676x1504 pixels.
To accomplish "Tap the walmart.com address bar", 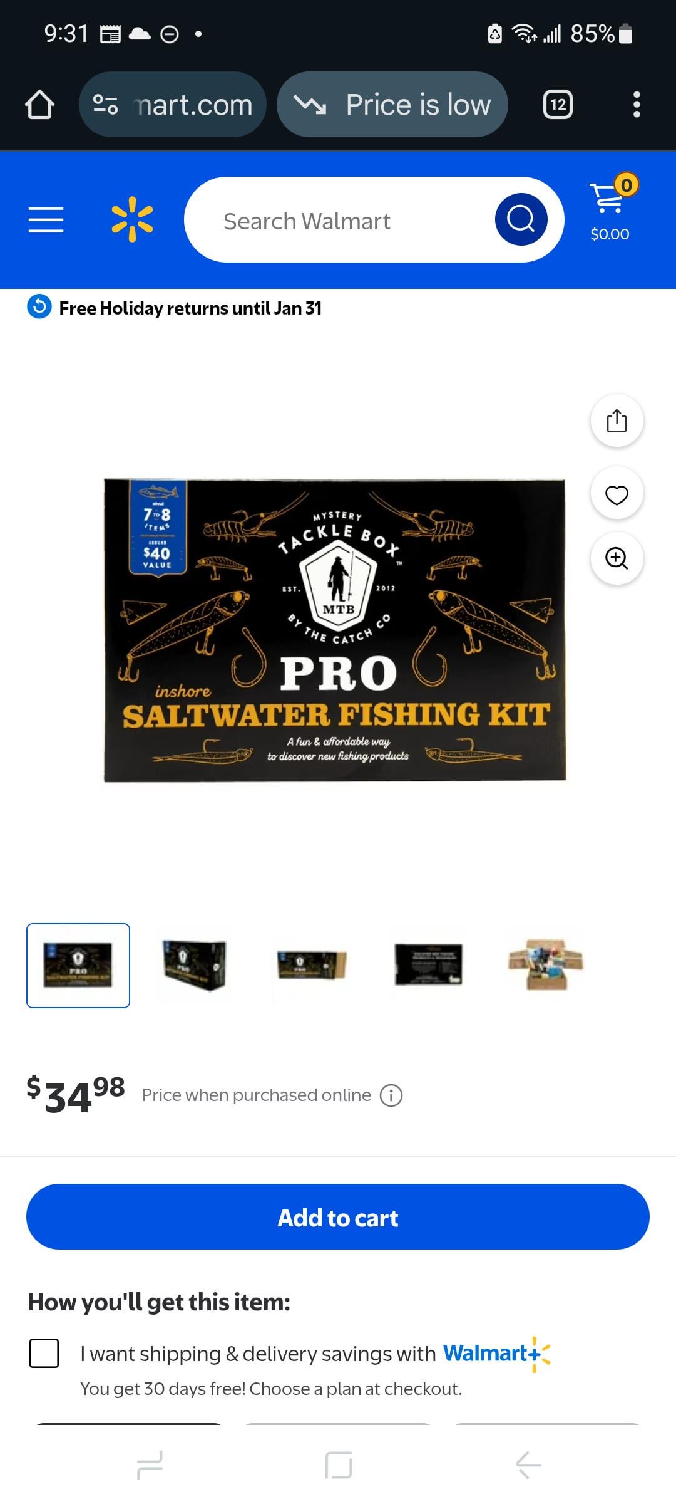I will 173,104.
